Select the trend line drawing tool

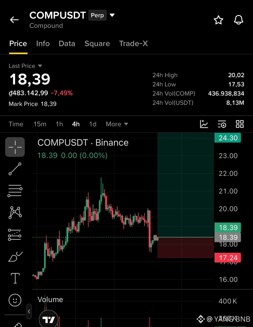coord(15,169)
